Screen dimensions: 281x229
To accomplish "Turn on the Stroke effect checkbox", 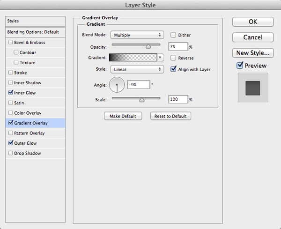I will point(11,73).
